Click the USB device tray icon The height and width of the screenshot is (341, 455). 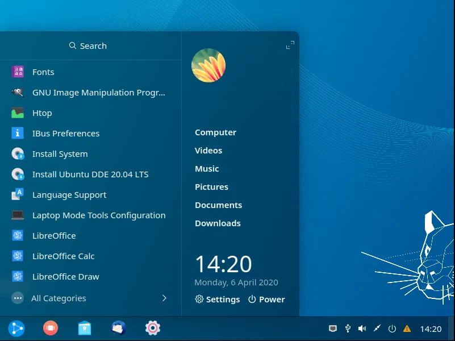pos(348,328)
